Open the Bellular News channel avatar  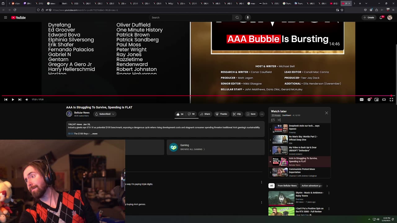[69, 114]
